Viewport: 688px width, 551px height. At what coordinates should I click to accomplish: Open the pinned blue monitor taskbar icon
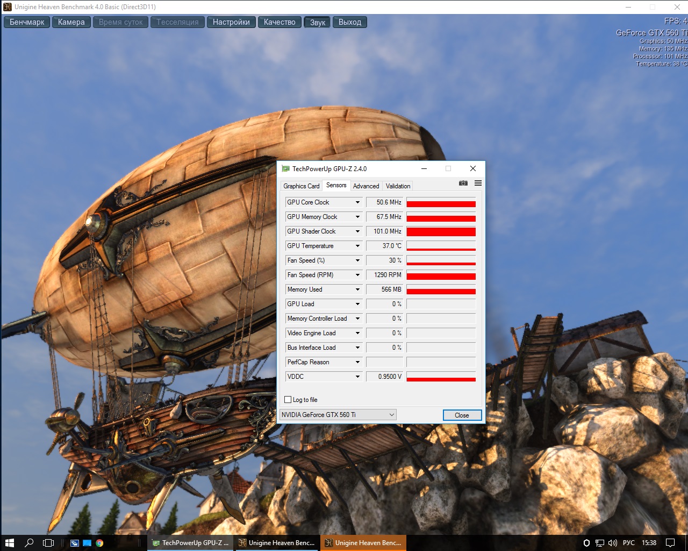click(87, 543)
